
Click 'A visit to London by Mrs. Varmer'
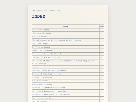65,54
